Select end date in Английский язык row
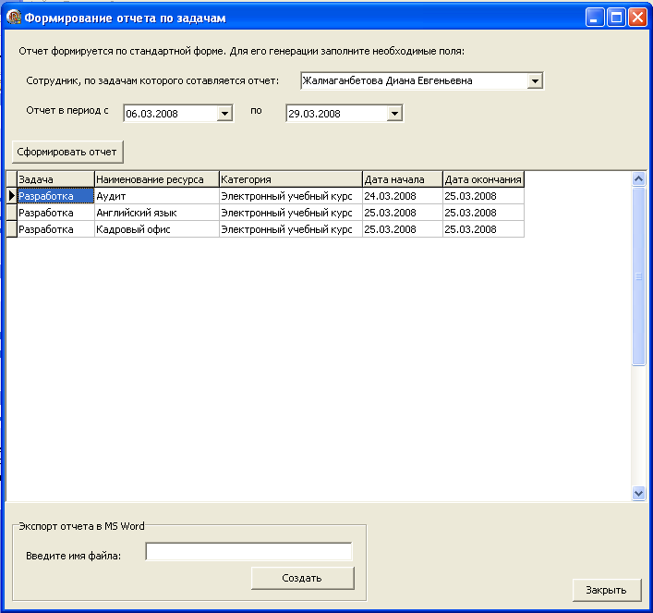This screenshot has width=653, height=613. [x=483, y=213]
